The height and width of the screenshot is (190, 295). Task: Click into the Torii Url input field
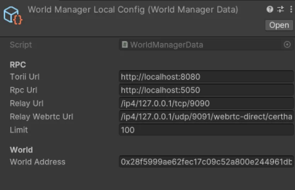206,77
